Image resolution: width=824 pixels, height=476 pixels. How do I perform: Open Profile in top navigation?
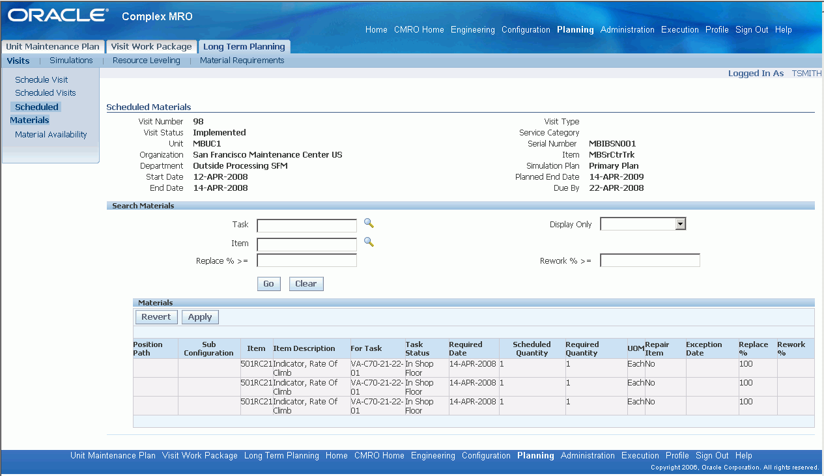tap(717, 29)
